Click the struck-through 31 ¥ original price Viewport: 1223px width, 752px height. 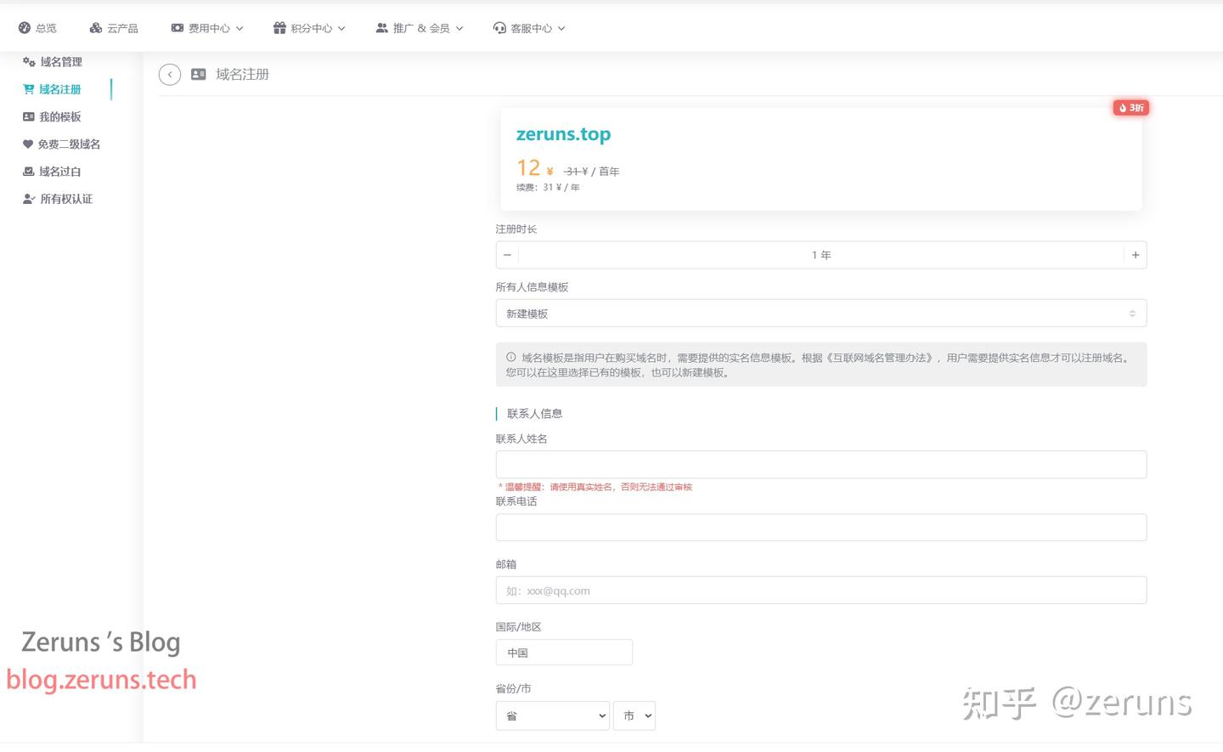click(x=576, y=172)
